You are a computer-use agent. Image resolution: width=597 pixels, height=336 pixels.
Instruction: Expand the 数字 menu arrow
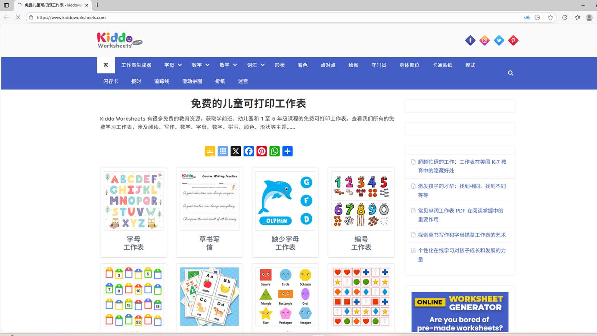coord(207,65)
